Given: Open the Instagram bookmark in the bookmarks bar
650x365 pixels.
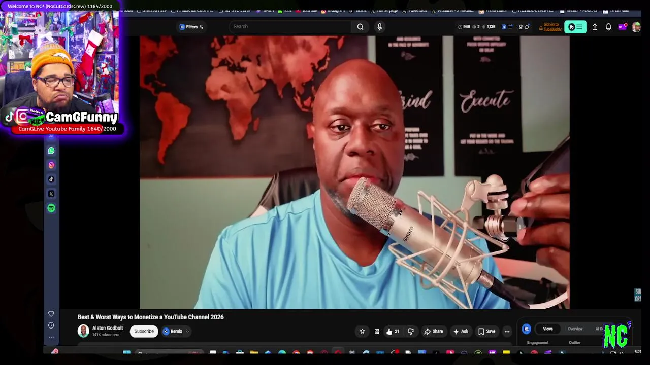Looking at the screenshot, I should click(333, 11).
